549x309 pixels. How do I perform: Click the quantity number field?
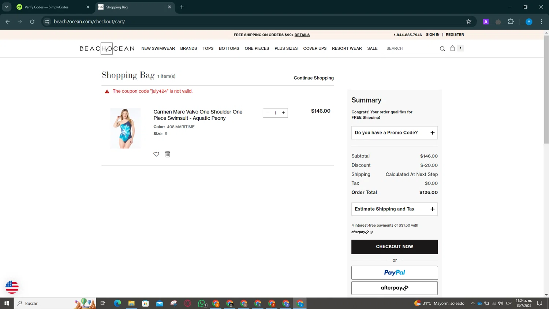(x=276, y=113)
